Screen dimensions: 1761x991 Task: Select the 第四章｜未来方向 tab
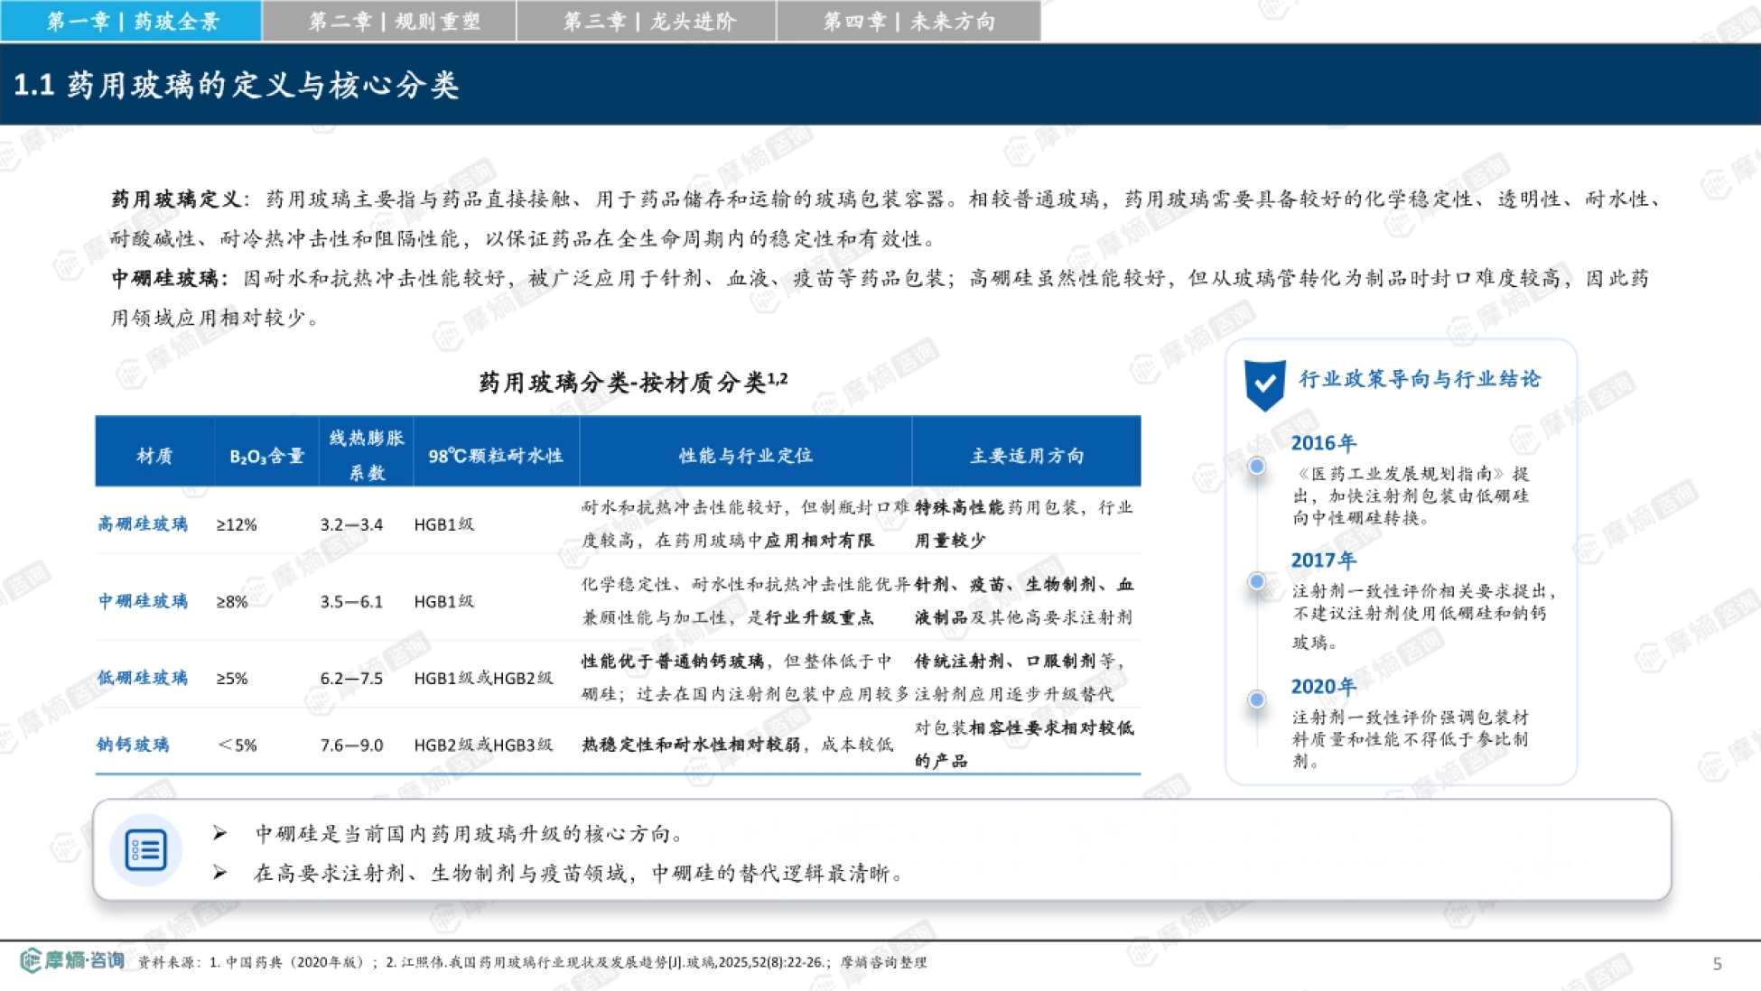pos(908,21)
